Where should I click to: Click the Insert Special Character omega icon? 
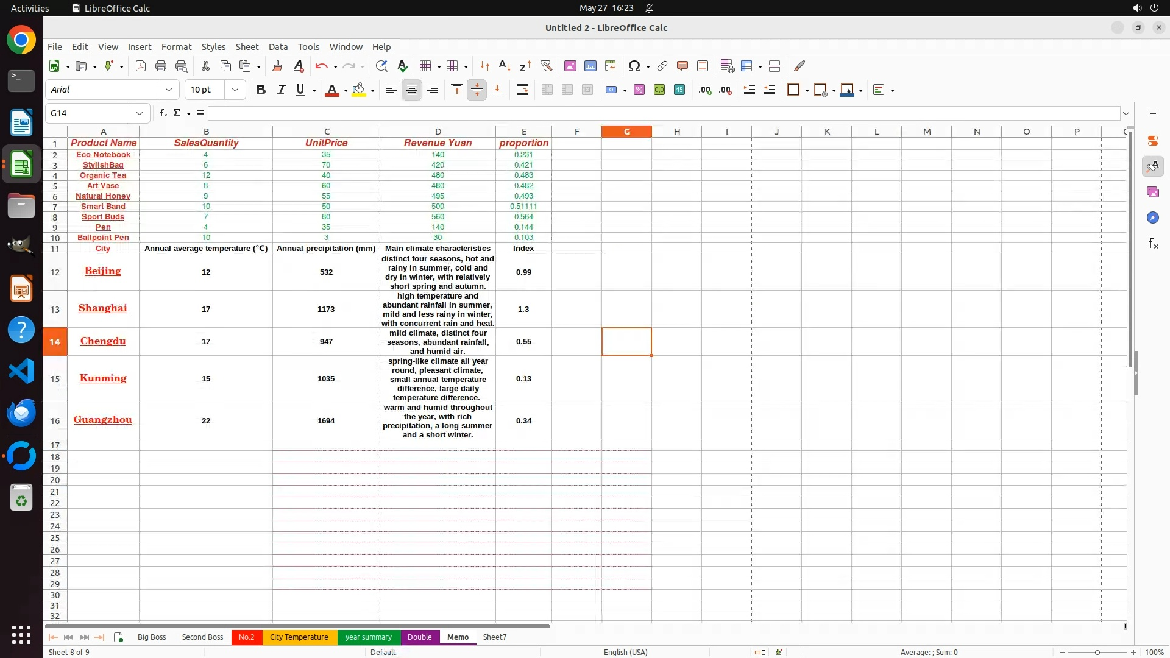(x=634, y=66)
